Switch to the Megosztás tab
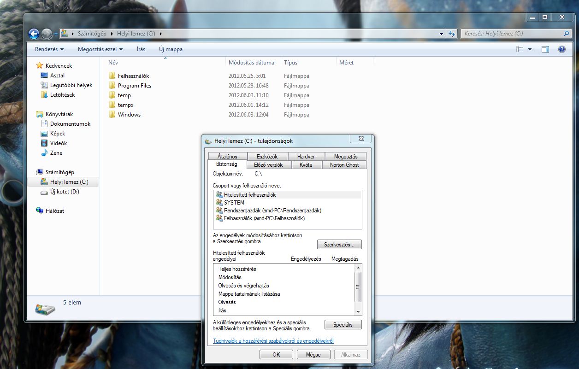The image size is (579, 369). coord(346,157)
